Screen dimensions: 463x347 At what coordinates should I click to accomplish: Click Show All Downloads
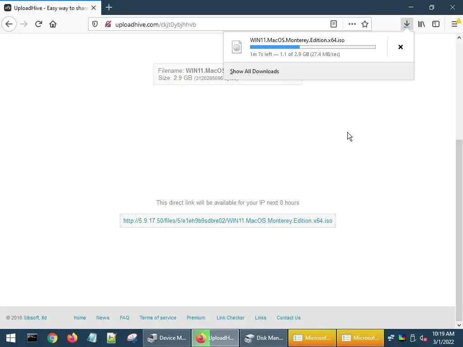point(255,71)
